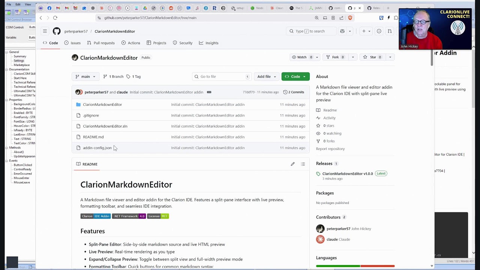The image size is (480, 270).
Task: Open the pull requests icon in header
Action: [390, 31]
